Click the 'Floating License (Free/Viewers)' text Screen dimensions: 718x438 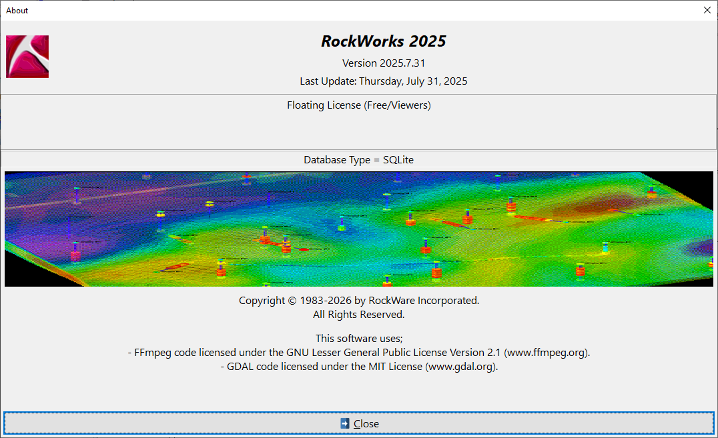coord(359,105)
